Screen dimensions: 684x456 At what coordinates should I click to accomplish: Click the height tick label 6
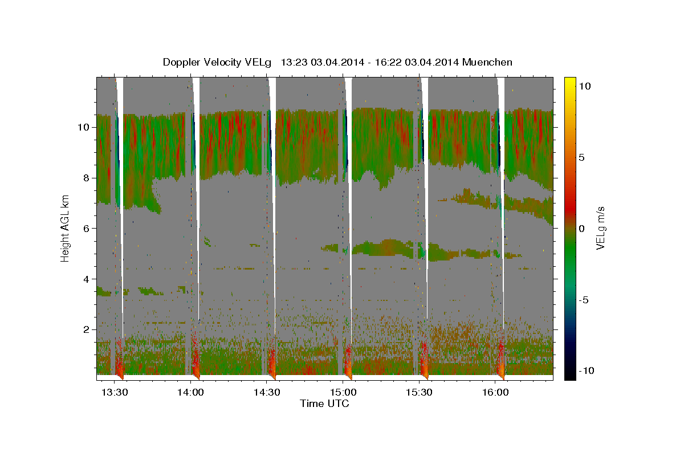click(x=85, y=228)
